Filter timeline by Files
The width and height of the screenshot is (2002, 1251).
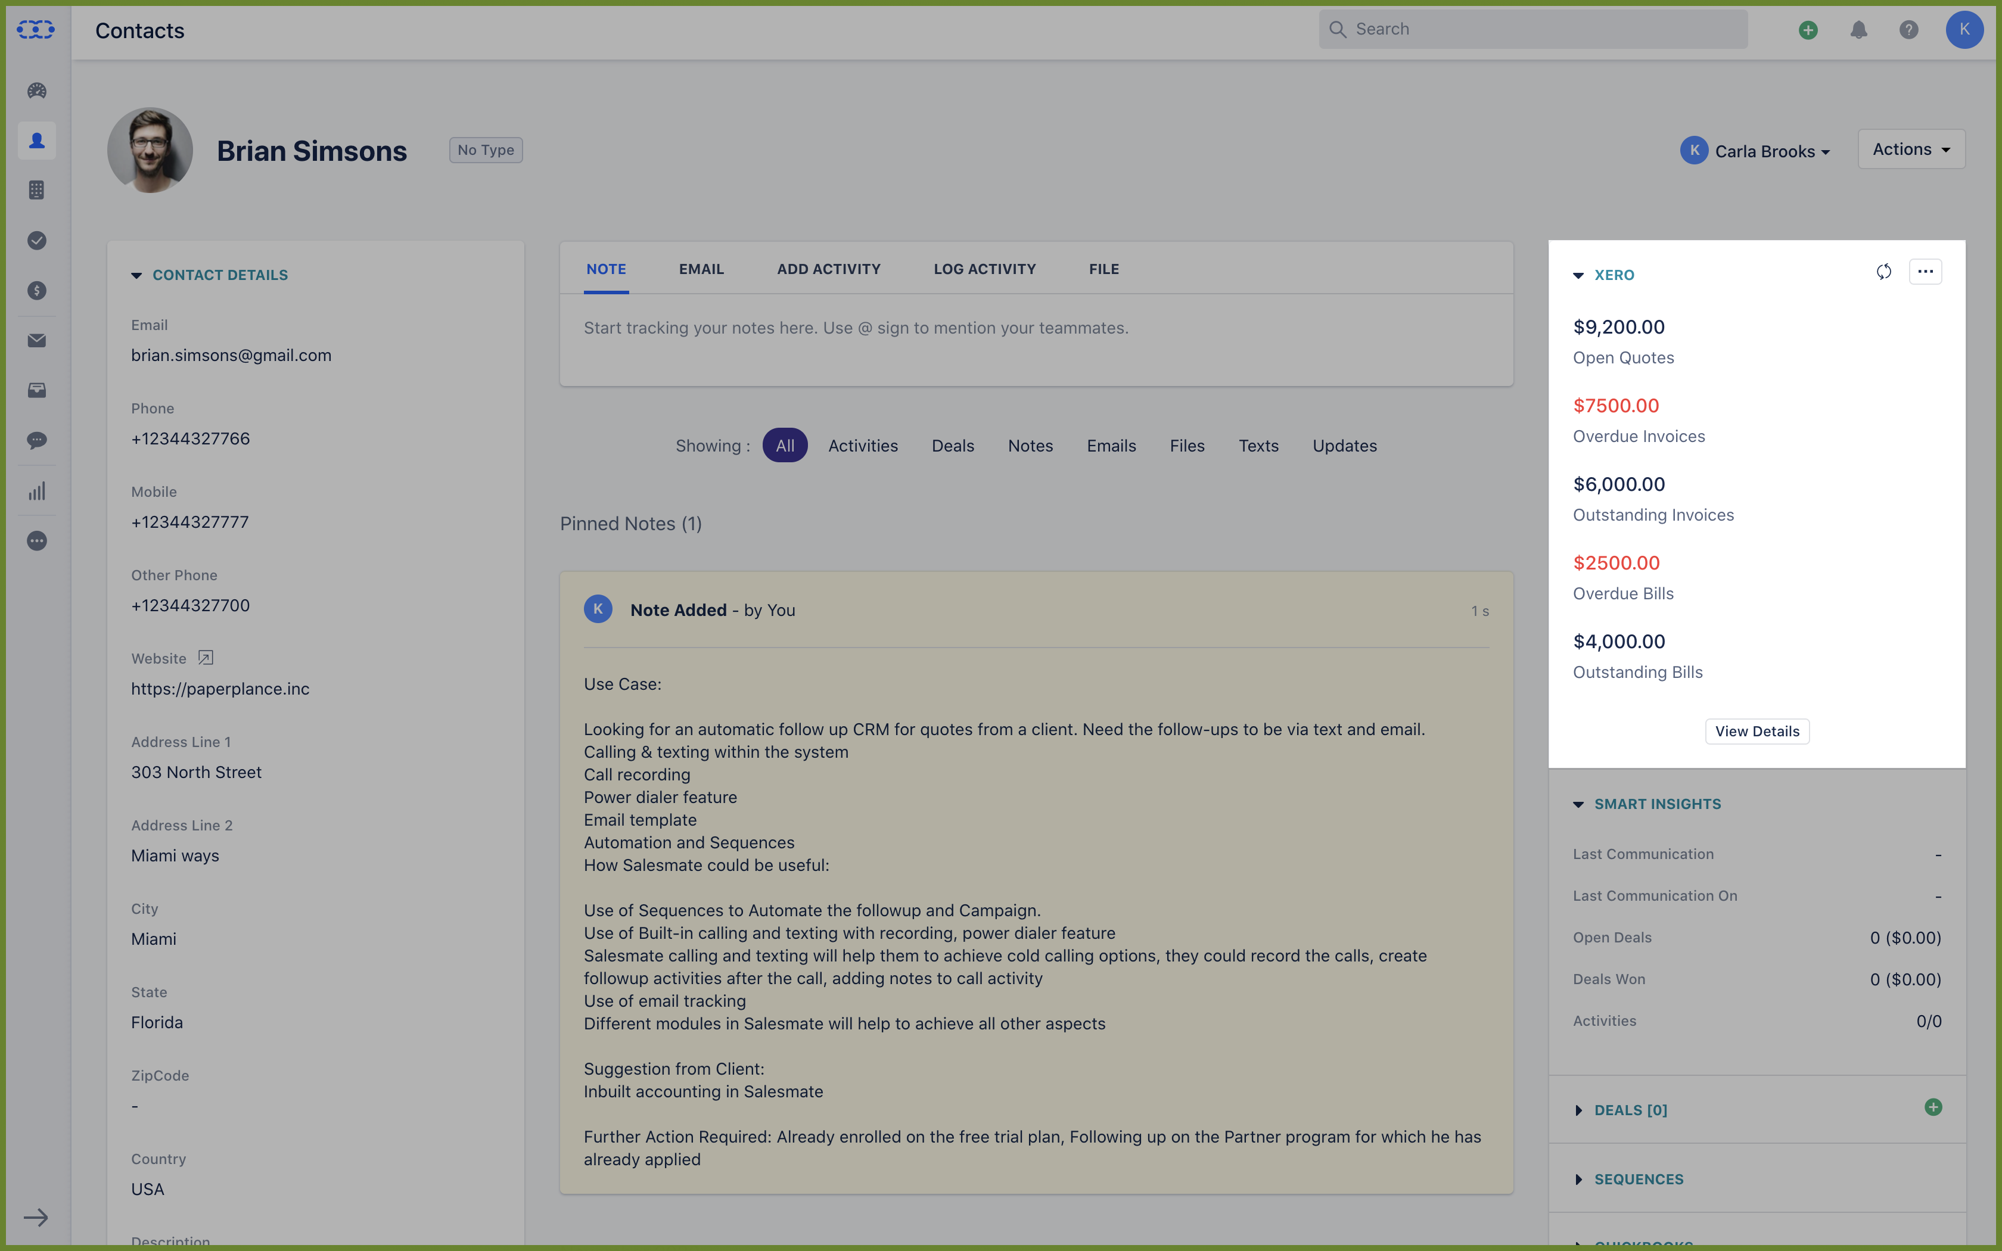pyautogui.click(x=1187, y=445)
